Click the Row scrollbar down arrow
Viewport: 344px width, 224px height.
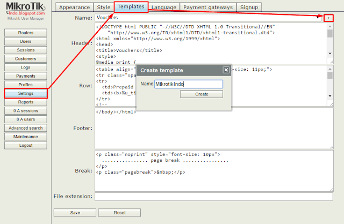click(x=329, y=96)
